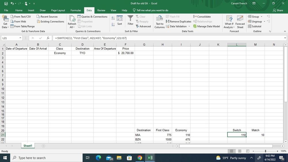Click Zoom out minus button
Screen dimensions: 288x162
point(253,151)
